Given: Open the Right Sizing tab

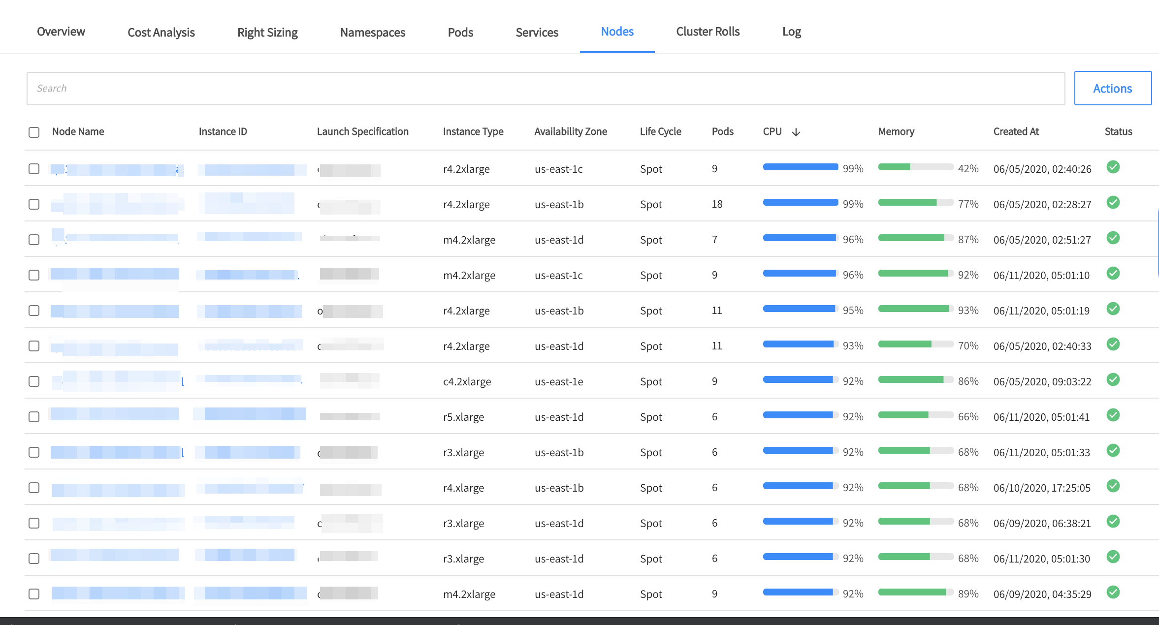Looking at the screenshot, I should 267,32.
